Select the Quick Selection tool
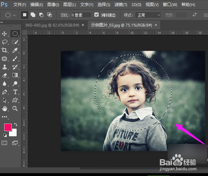The image size is (208, 176). pos(15,42)
